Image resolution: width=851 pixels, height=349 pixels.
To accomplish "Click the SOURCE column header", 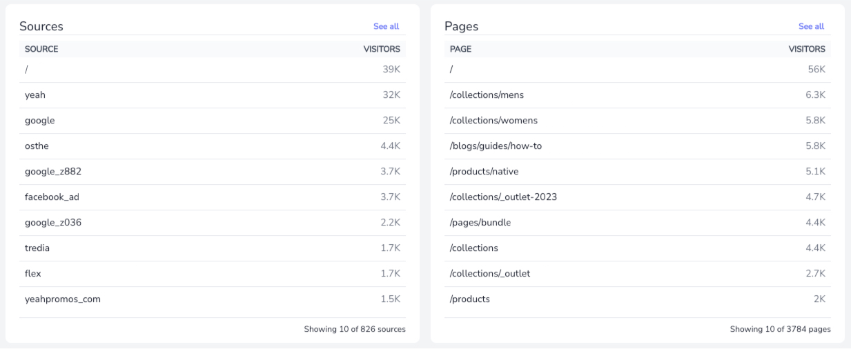I will tap(41, 49).
